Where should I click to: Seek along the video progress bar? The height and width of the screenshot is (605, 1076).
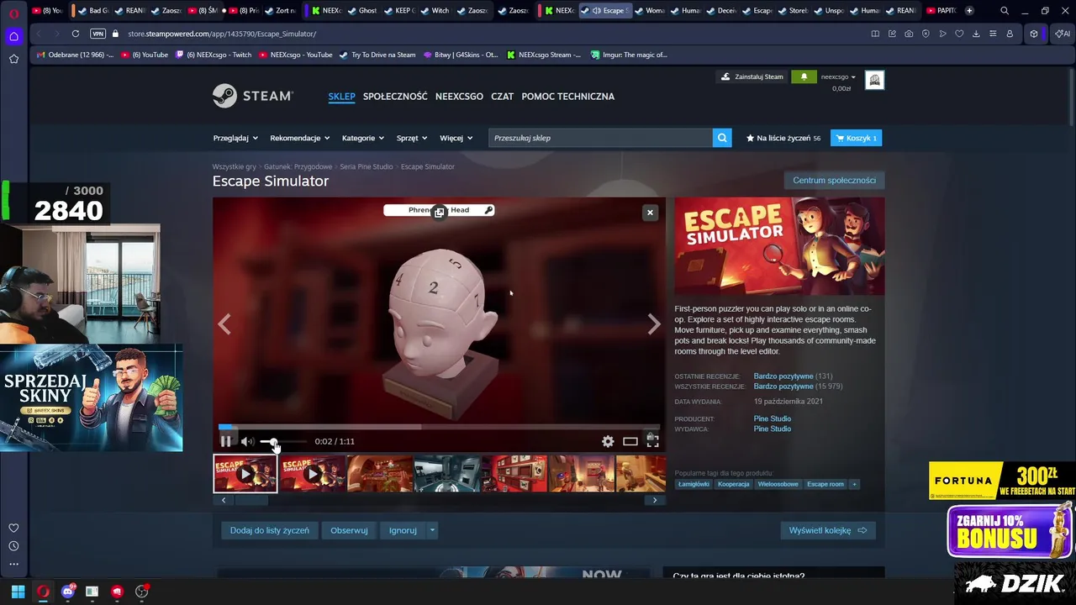439,426
